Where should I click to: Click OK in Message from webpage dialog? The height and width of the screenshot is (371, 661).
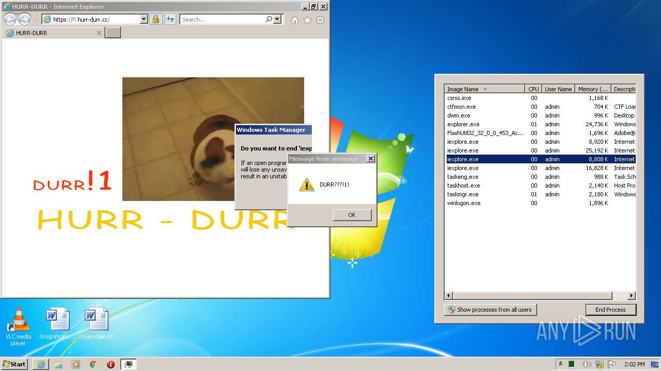(x=352, y=215)
